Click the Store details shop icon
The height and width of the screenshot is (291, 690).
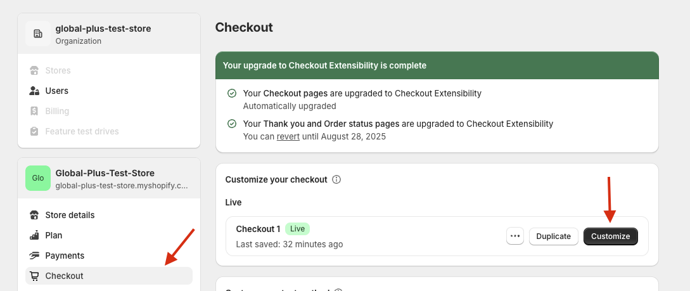34,215
